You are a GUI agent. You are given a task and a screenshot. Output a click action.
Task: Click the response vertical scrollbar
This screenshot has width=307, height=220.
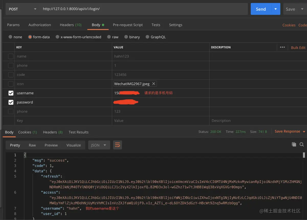tap(304, 155)
